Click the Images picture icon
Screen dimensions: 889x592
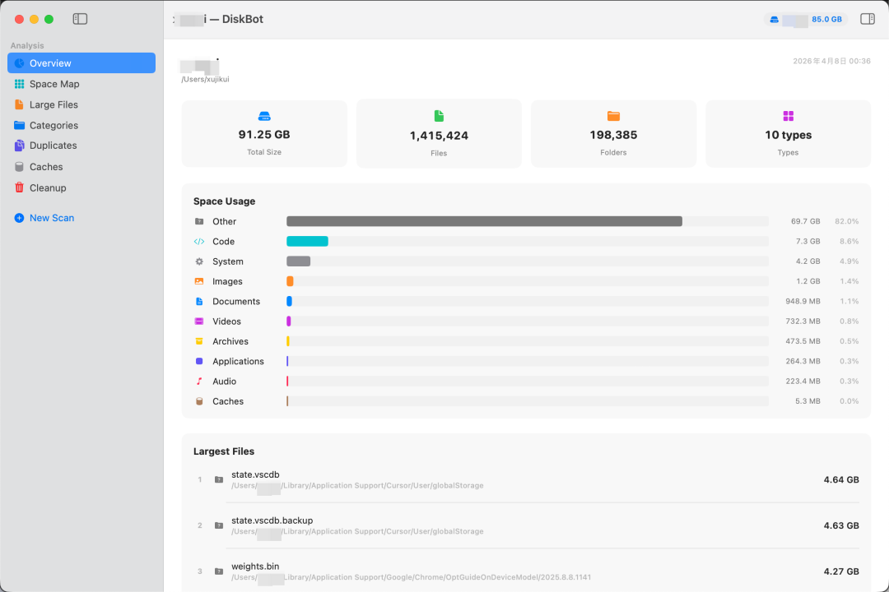tap(199, 281)
